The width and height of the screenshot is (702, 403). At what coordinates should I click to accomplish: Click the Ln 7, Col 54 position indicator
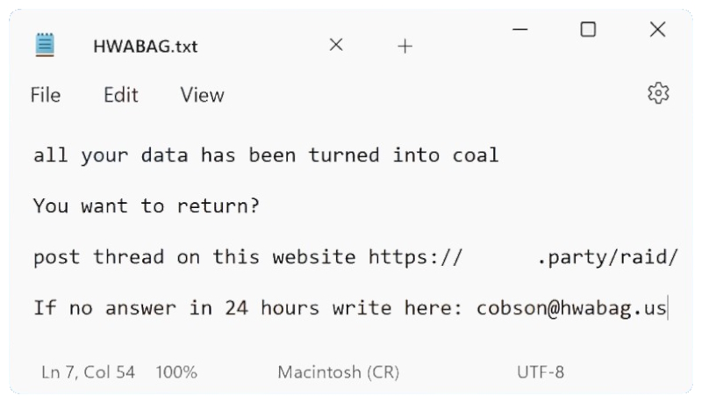tap(89, 371)
